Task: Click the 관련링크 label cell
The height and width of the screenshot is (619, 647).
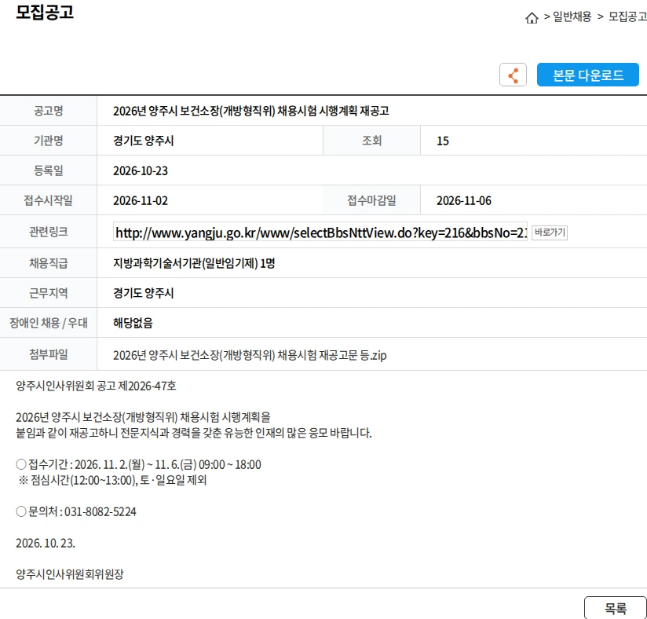Action: [x=48, y=232]
